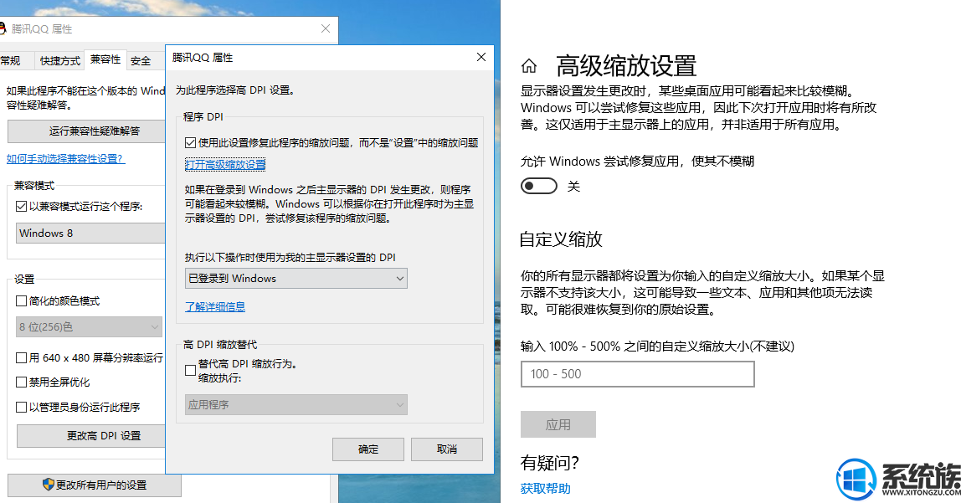Click the 兼容模式 group label
Image resolution: width=961 pixels, height=503 pixels.
[34, 185]
